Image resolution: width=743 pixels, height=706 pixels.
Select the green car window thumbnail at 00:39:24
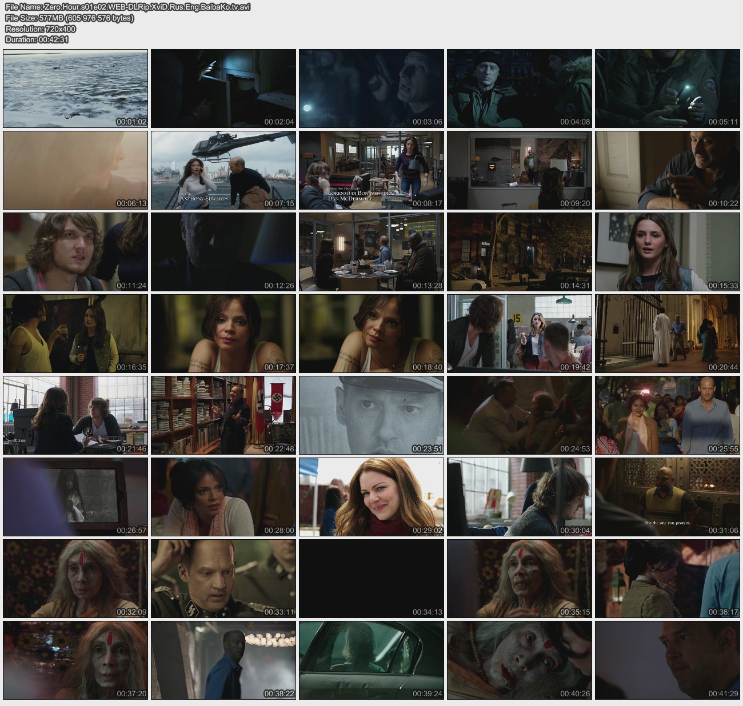click(x=371, y=660)
